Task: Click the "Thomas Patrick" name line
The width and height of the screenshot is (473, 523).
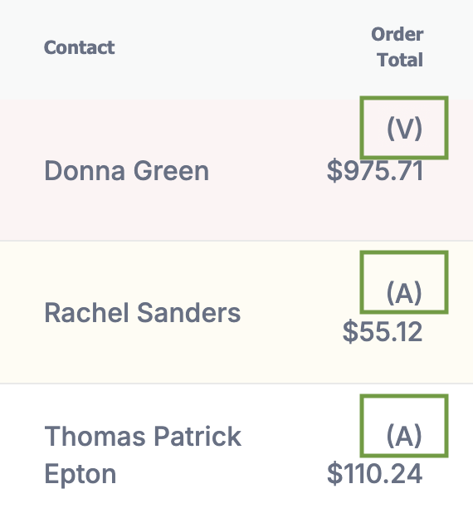Action: pos(143,436)
